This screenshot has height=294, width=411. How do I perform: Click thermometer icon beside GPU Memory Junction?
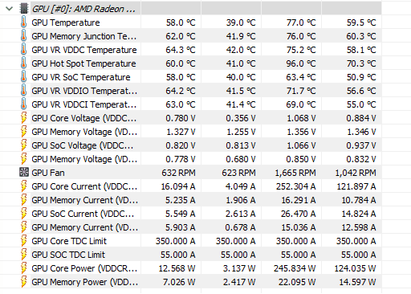23,36
